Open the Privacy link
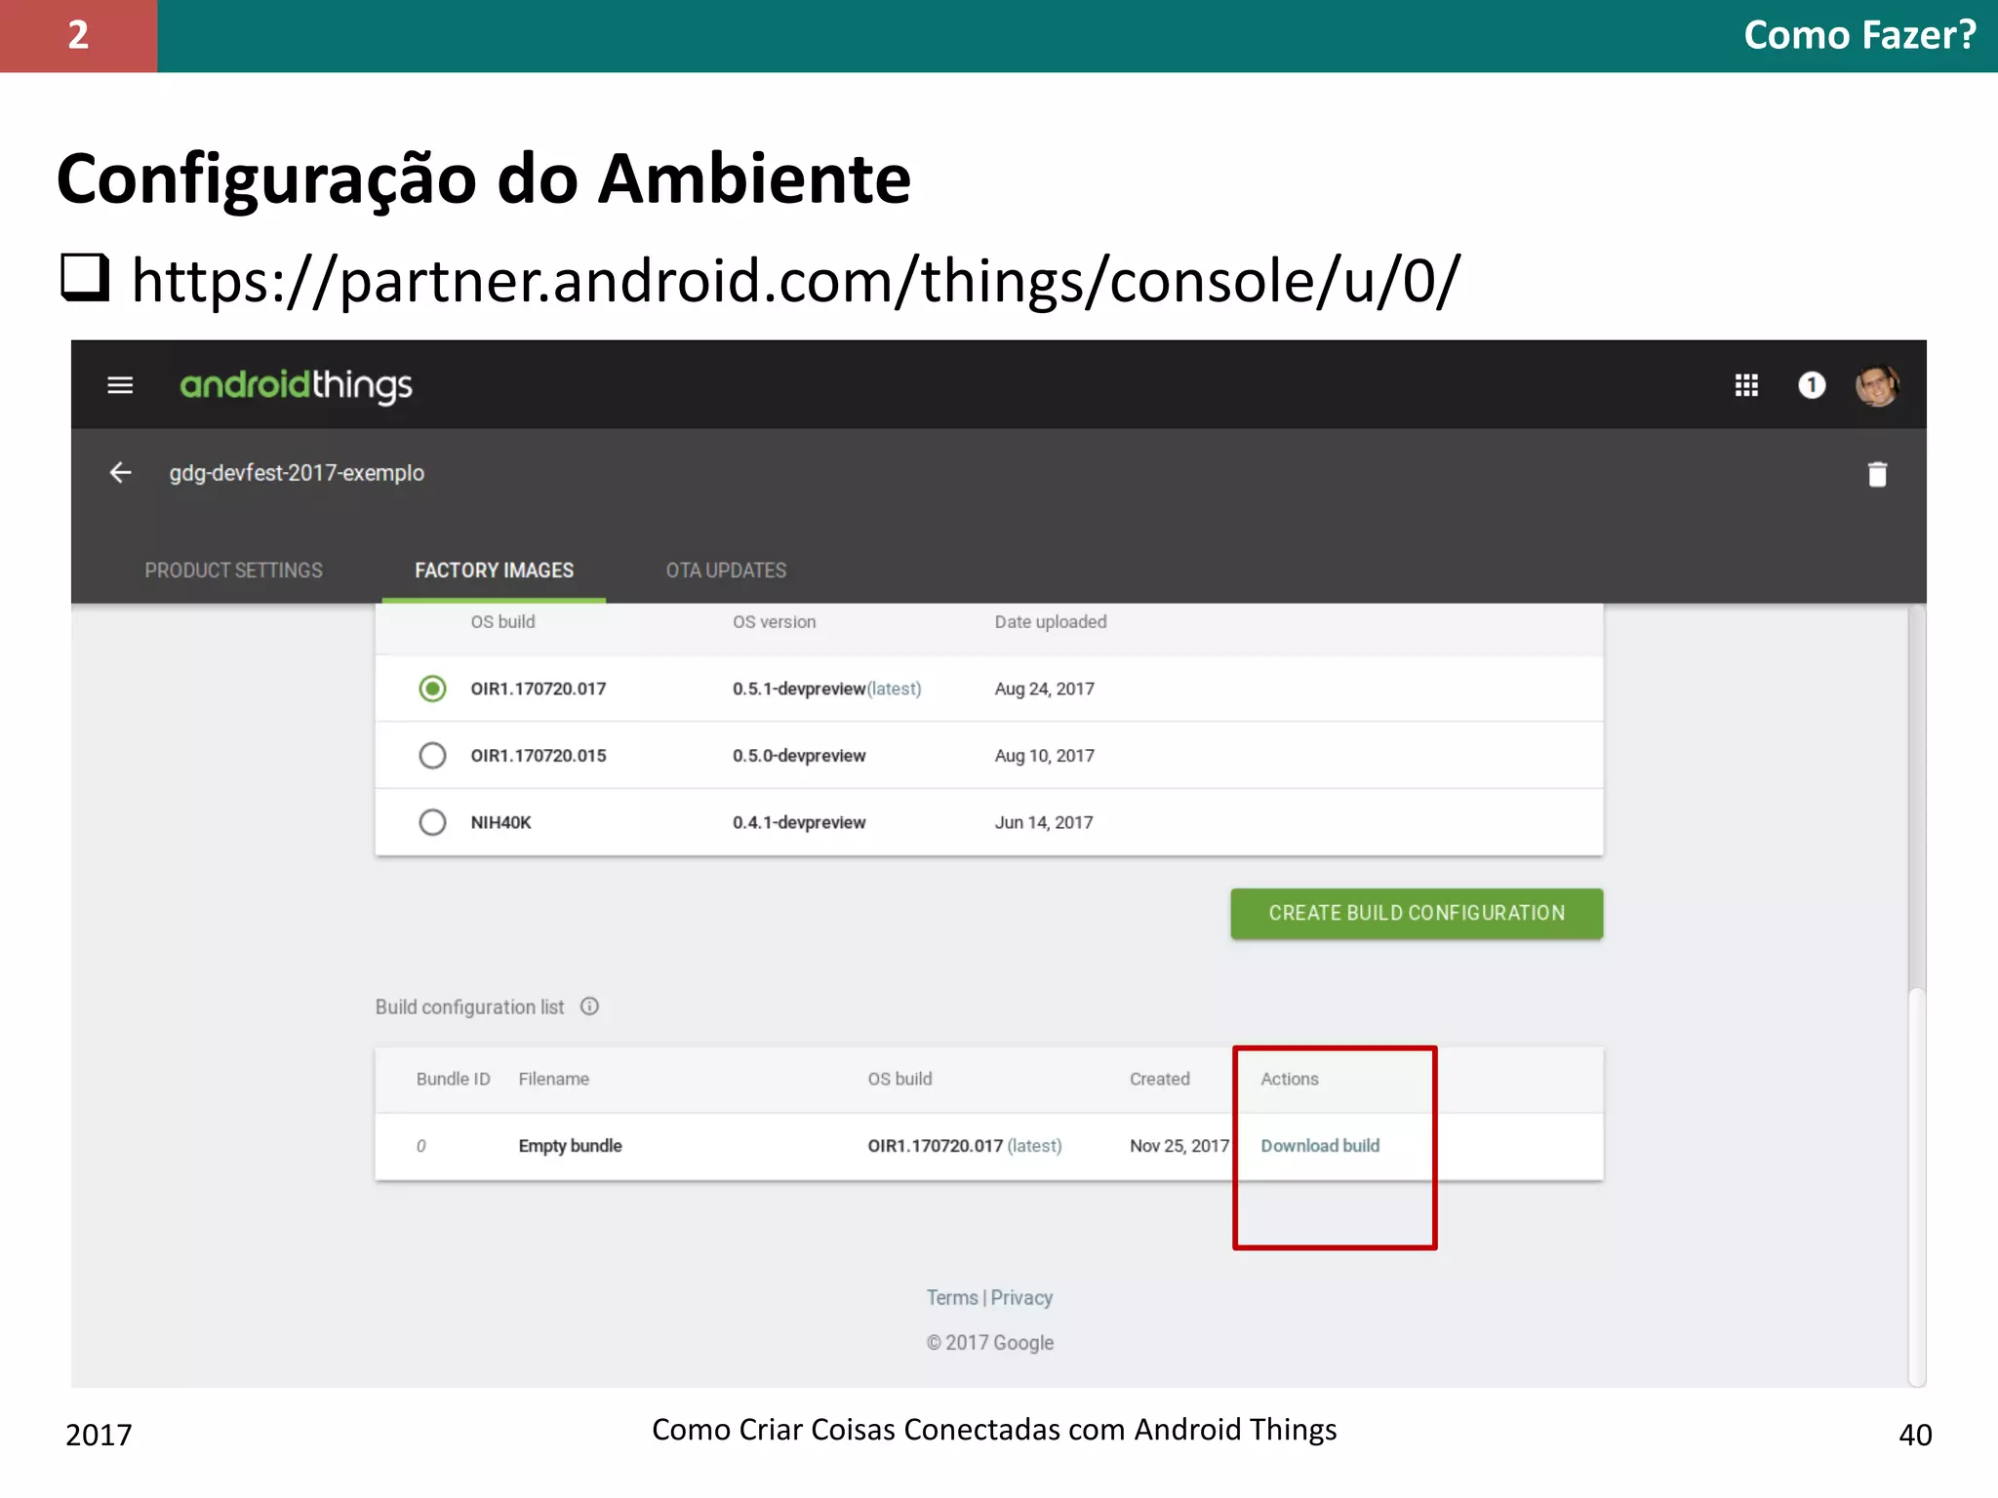This screenshot has width=1998, height=1498. (1021, 1298)
